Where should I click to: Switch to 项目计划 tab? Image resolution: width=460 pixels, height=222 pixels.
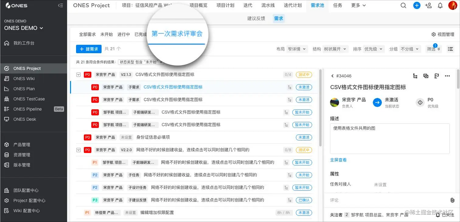coord(225,5)
